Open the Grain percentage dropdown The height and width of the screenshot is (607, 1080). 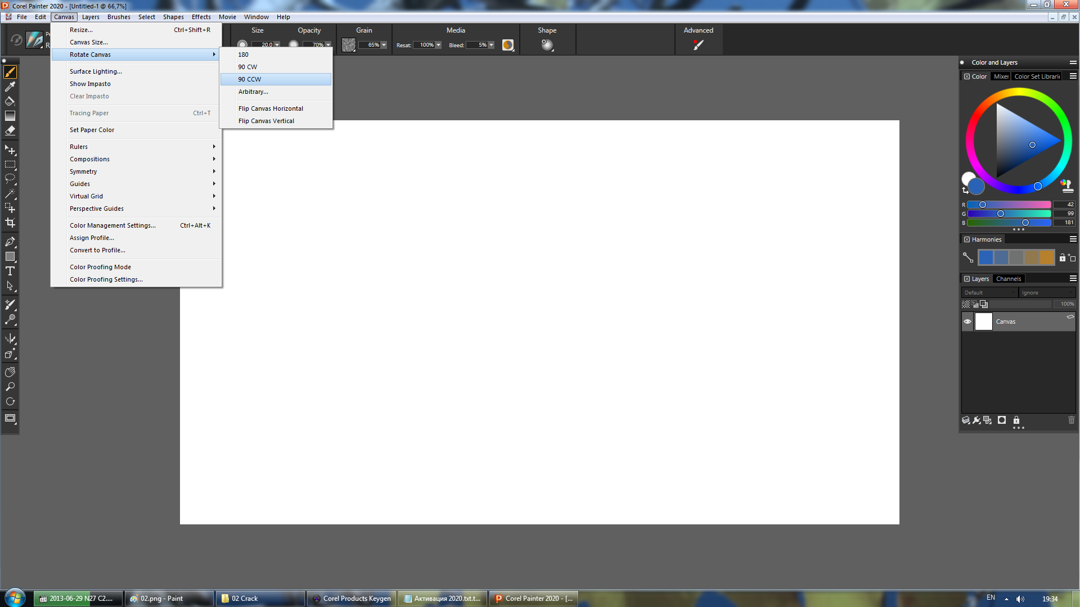(x=384, y=45)
